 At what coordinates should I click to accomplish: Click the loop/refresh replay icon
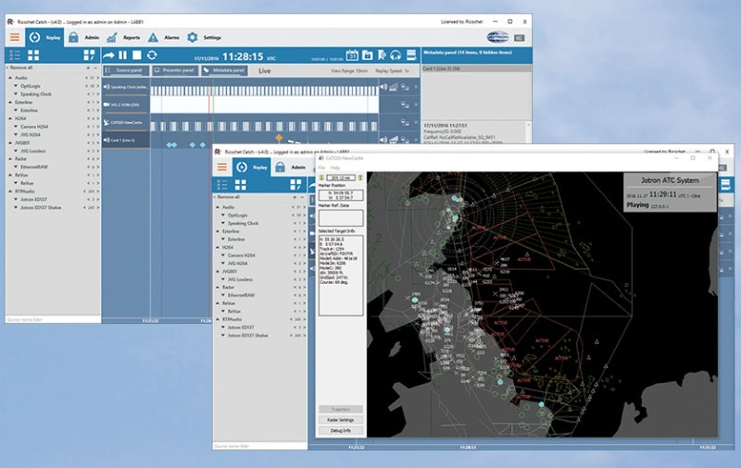pyautogui.click(x=153, y=55)
